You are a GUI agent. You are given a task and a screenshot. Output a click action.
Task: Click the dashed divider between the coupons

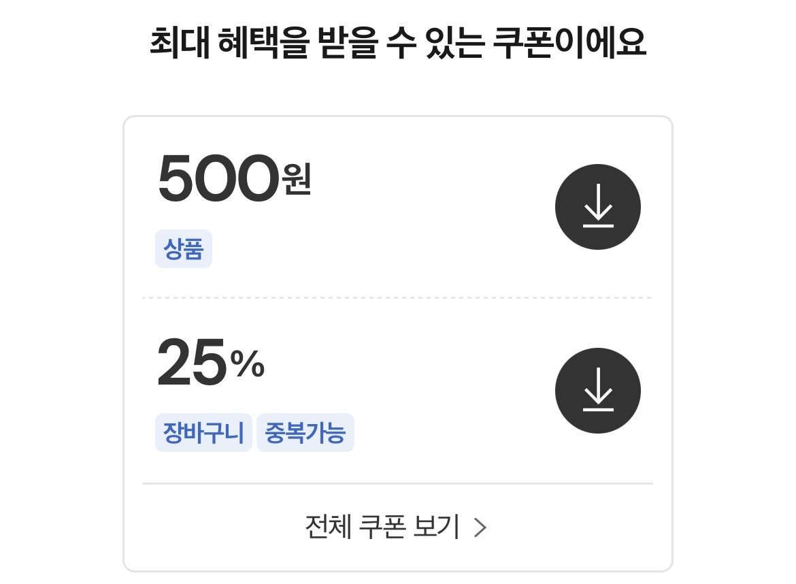[x=397, y=297]
